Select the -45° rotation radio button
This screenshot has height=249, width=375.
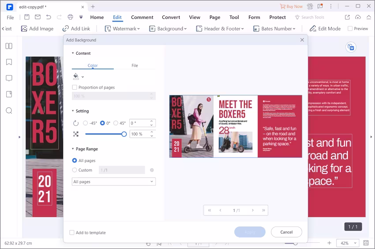tap(86, 123)
